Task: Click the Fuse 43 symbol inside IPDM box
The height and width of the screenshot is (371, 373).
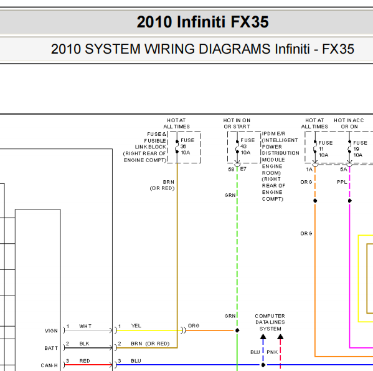Action: [237, 147]
